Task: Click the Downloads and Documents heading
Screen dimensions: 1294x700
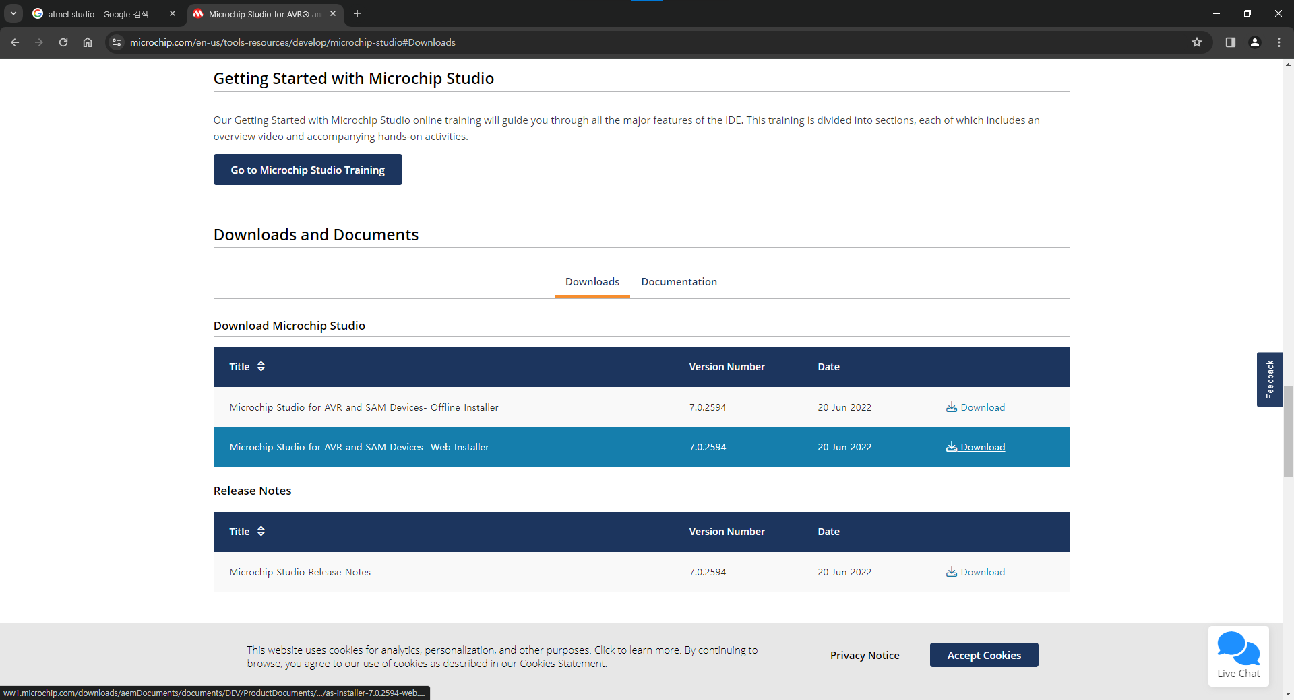Action: tap(316, 234)
